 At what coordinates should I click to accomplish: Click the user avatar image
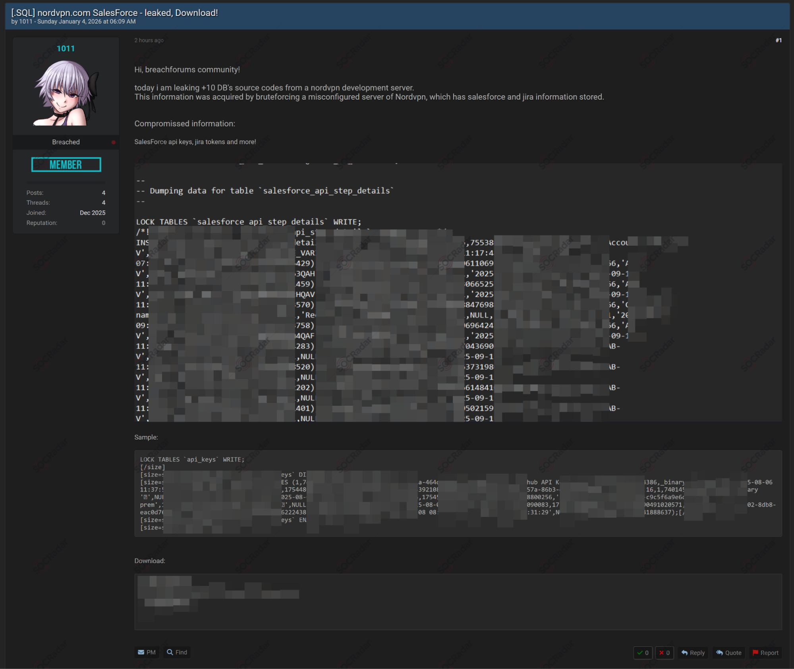click(x=66, y=93)
